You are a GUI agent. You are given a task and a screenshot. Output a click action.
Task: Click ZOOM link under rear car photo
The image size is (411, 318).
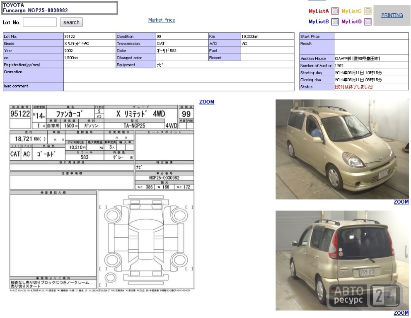tap(401, 313)
